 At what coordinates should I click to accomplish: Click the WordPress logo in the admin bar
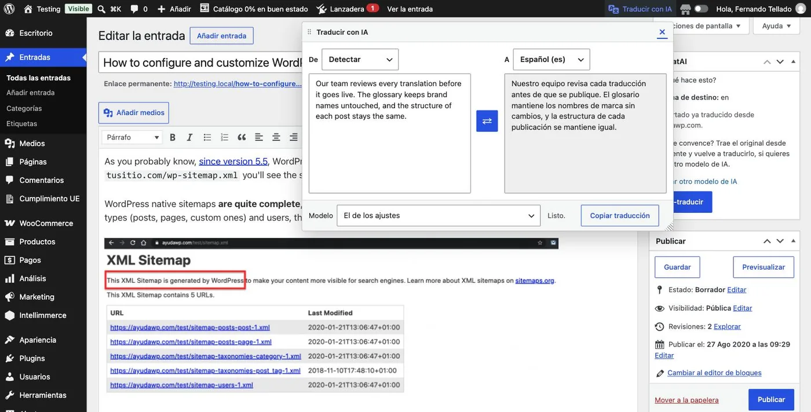coord(10,9)
